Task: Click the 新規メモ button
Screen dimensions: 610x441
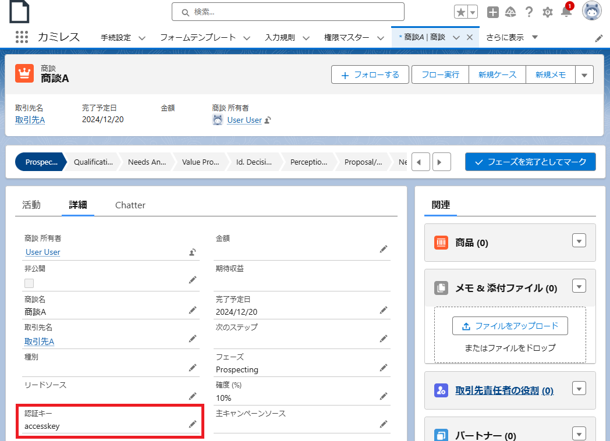Action: (x=551, y=74)
